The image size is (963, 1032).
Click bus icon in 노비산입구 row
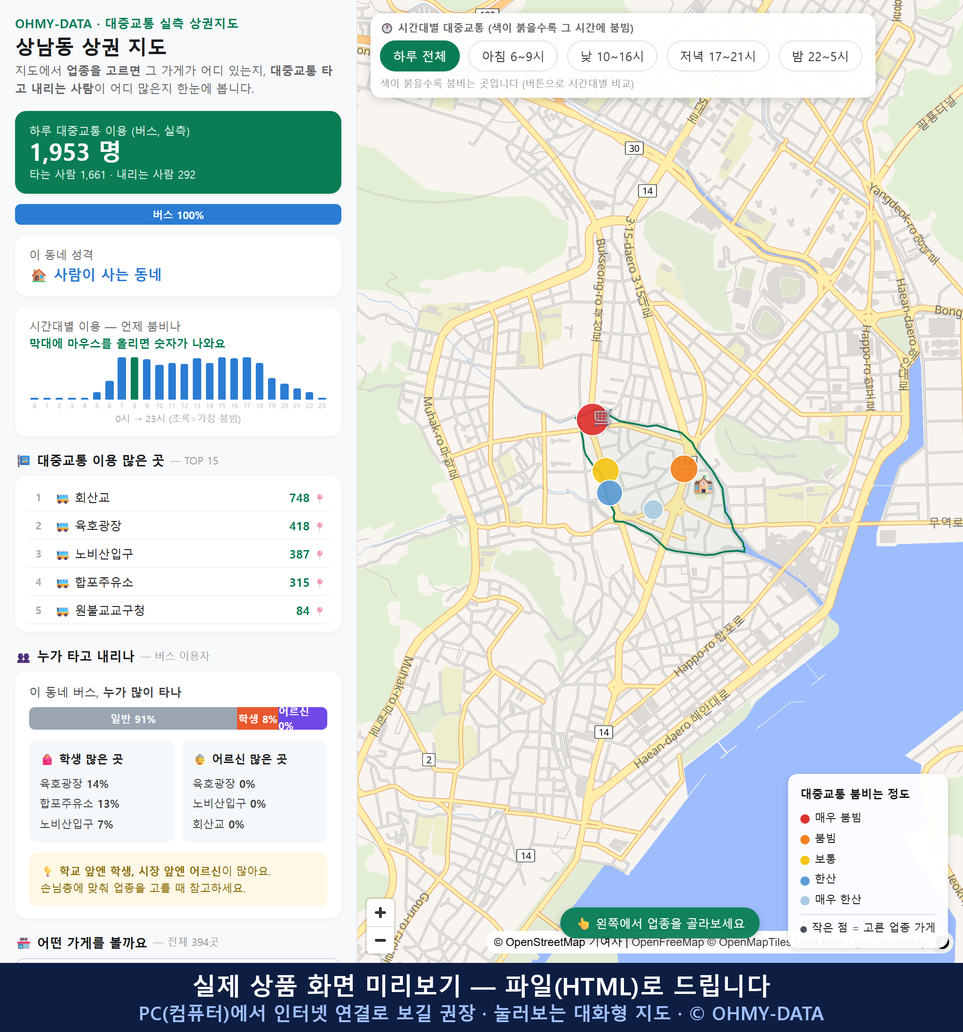click(62, 554)
